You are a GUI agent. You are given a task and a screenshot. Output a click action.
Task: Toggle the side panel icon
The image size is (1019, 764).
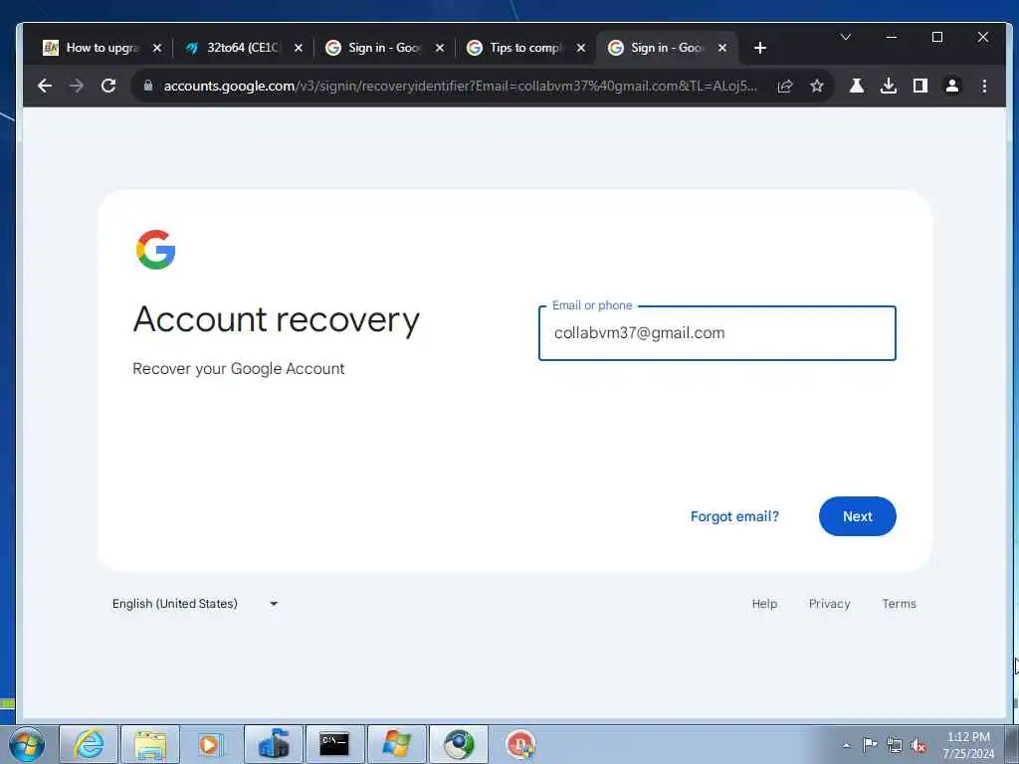click(x=920, y=86)
